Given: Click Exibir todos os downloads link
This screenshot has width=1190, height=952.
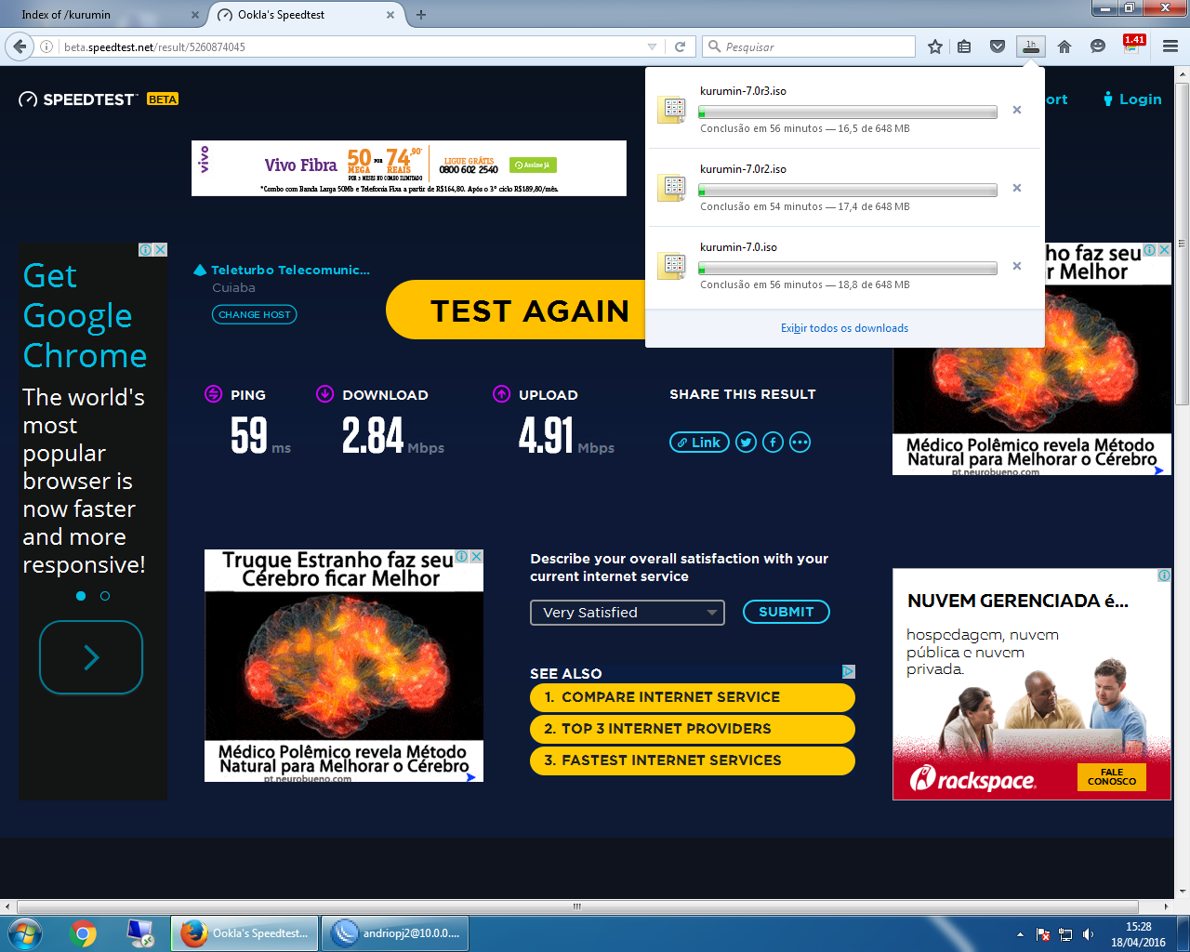Looking at the screenshot, I should click(x=844, y=328).
